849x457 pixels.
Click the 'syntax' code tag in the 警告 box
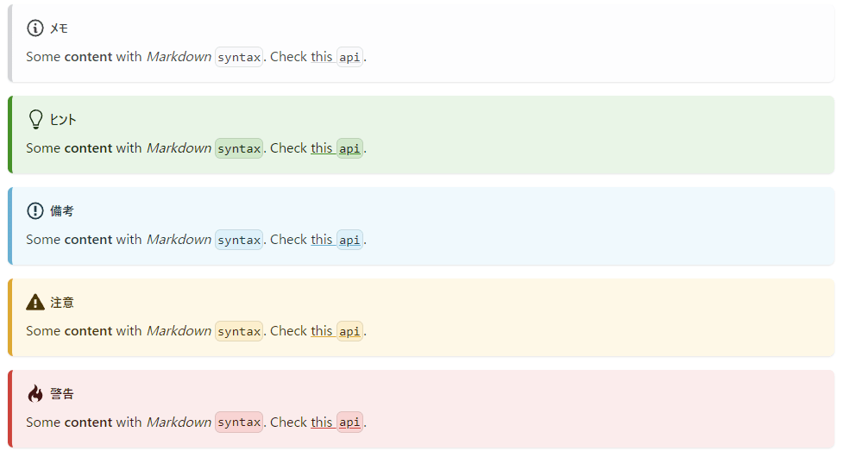(x=239, y=423)
